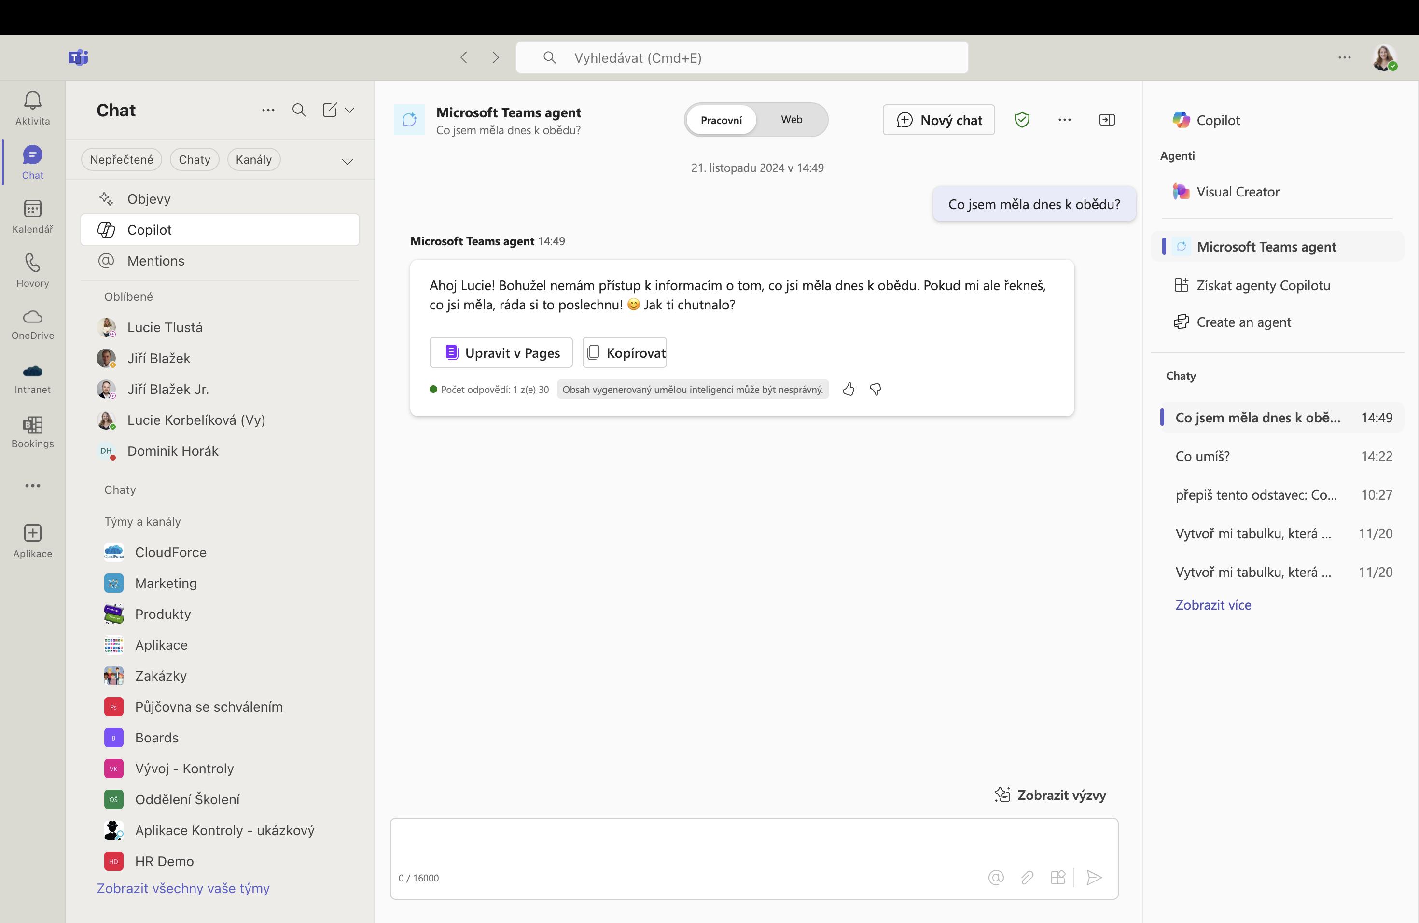Open chat with Dominik Horák
This screenshot has width=1419, height=923.
(220, 451)
